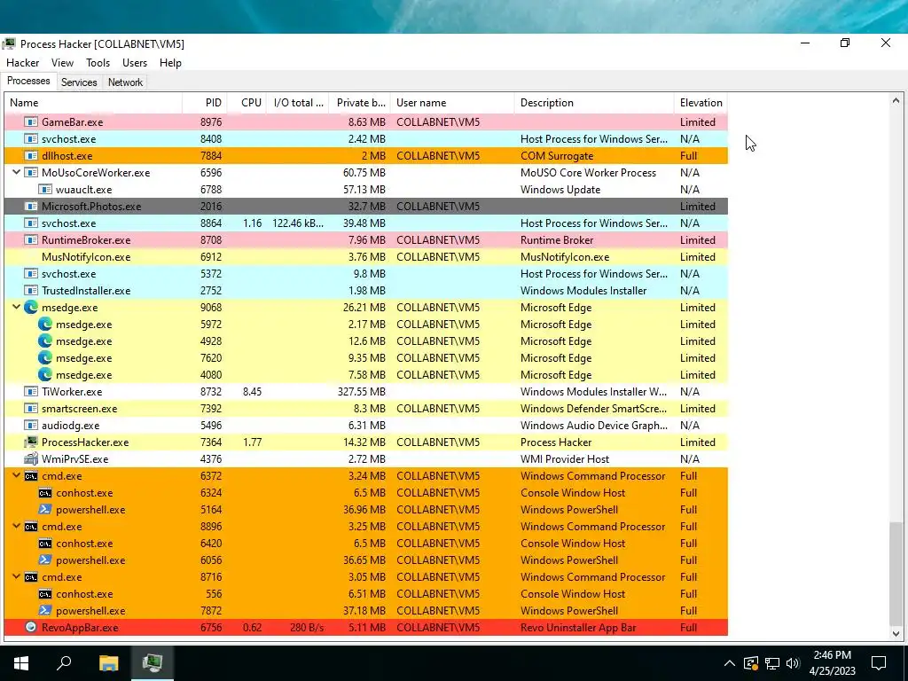Click the smartscreen.exe process icon
This screenshot has height=681, width=908.
point(31,408)
